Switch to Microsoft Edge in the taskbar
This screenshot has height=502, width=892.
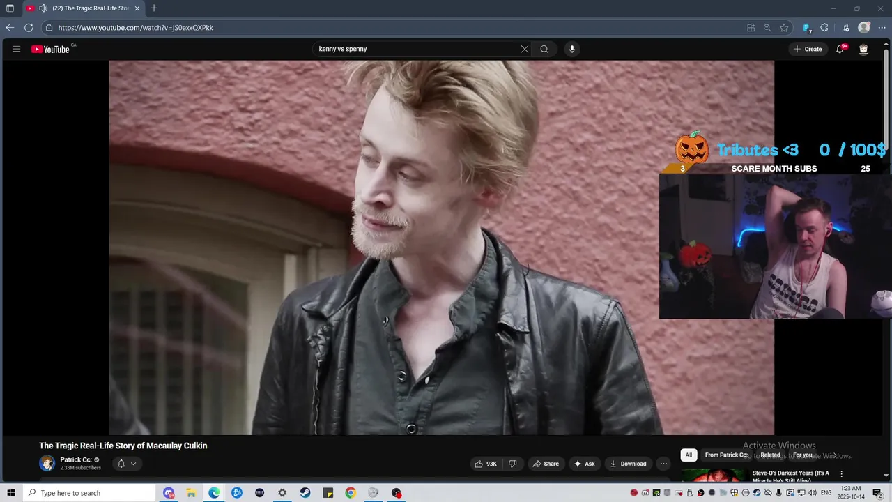click(214, 493)
